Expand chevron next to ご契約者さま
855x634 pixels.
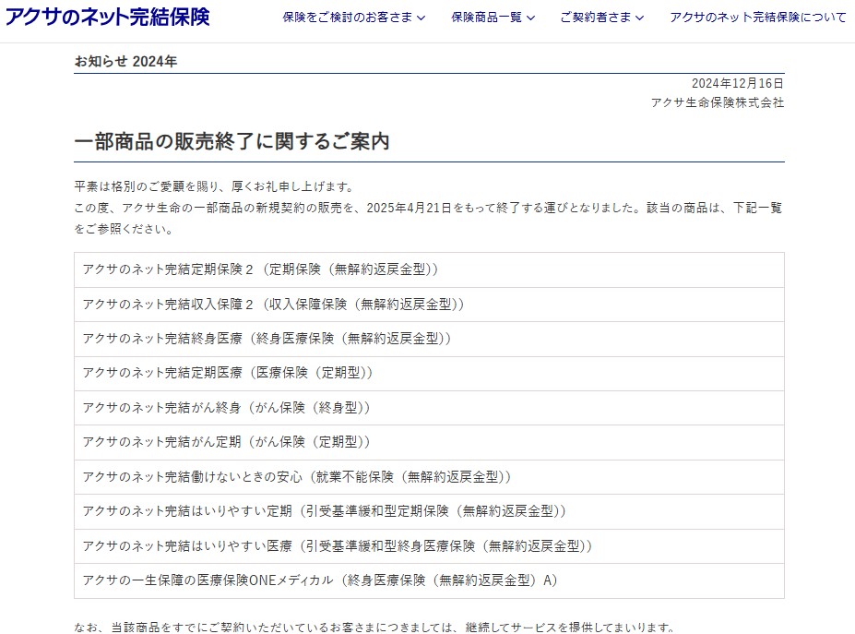(x=639, y=18)
